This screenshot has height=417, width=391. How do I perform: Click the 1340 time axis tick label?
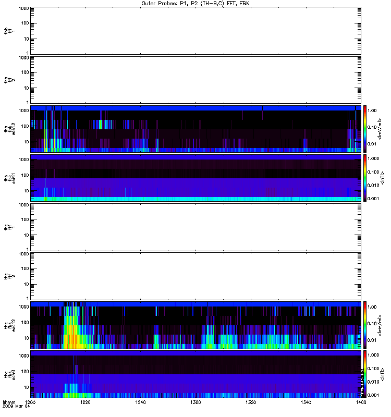pos(306,402)
